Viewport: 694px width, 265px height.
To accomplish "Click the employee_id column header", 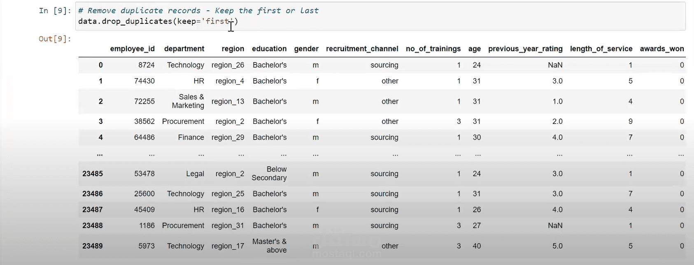I will point(132,49).
